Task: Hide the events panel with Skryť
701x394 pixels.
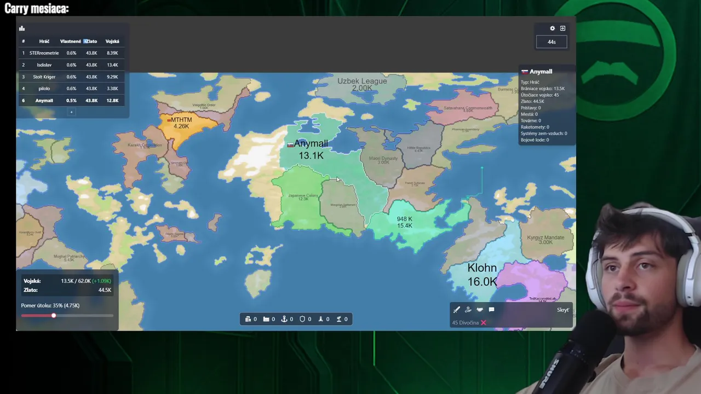Action: click(563, 310)
